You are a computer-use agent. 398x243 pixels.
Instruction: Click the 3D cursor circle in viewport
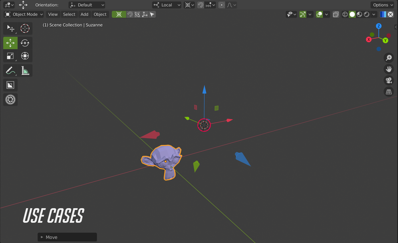pos(204,125)
